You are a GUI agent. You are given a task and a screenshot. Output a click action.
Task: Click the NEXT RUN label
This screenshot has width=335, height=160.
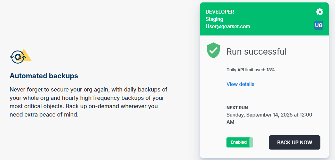point(237,108)
